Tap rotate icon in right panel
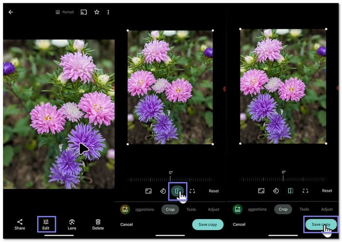This screenshot has width=342, height=242. point(276,191)
